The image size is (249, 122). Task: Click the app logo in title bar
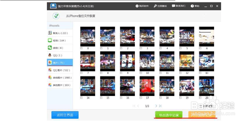(x=53, y=6)
